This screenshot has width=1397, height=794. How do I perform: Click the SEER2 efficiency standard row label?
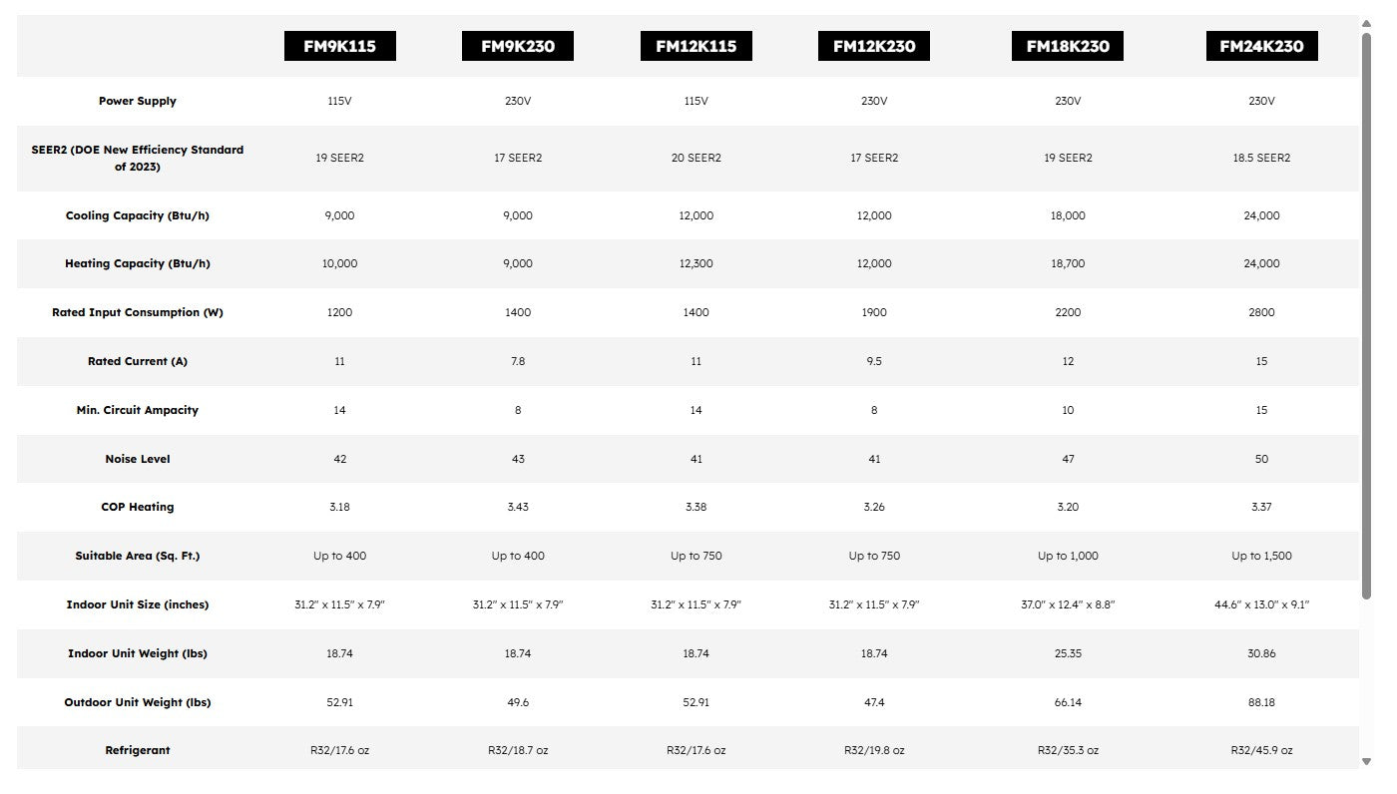click(x=138, y=158)
